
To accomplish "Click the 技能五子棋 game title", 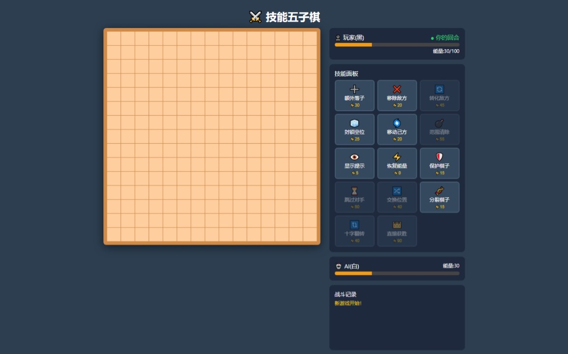I will pyautogui.click(x=293, y=17).
